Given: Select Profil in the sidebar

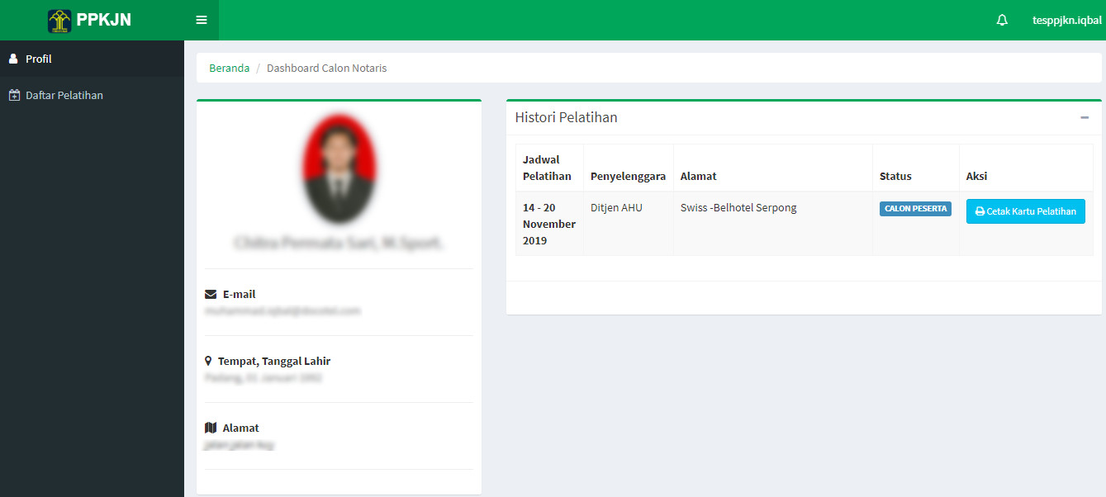Looking at the screenshot, I should (x=38, y=59).
